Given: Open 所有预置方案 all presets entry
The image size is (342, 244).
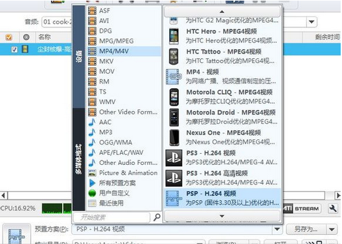Looking at the screenshot, I should click(123, 183).
